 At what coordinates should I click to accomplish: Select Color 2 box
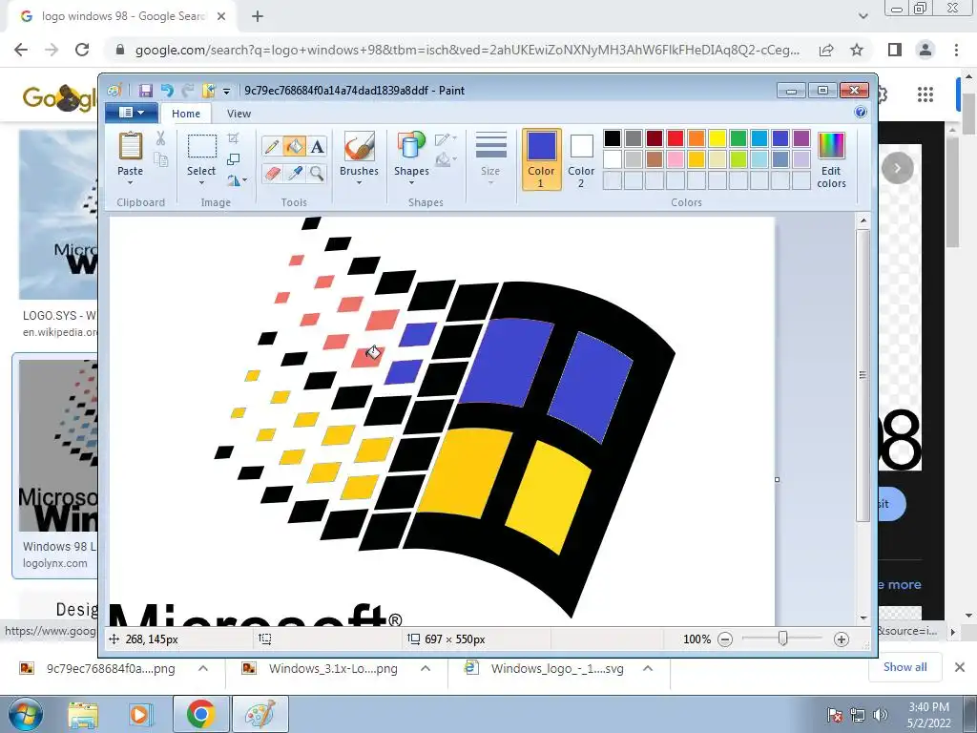[581, 159]
